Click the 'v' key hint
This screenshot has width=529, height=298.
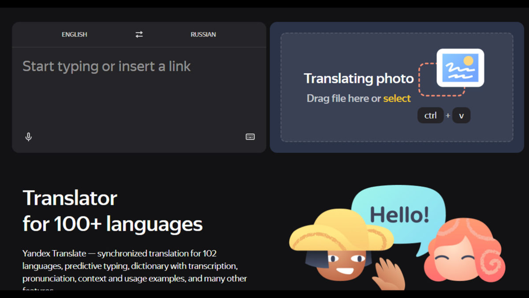coord(461,116)
